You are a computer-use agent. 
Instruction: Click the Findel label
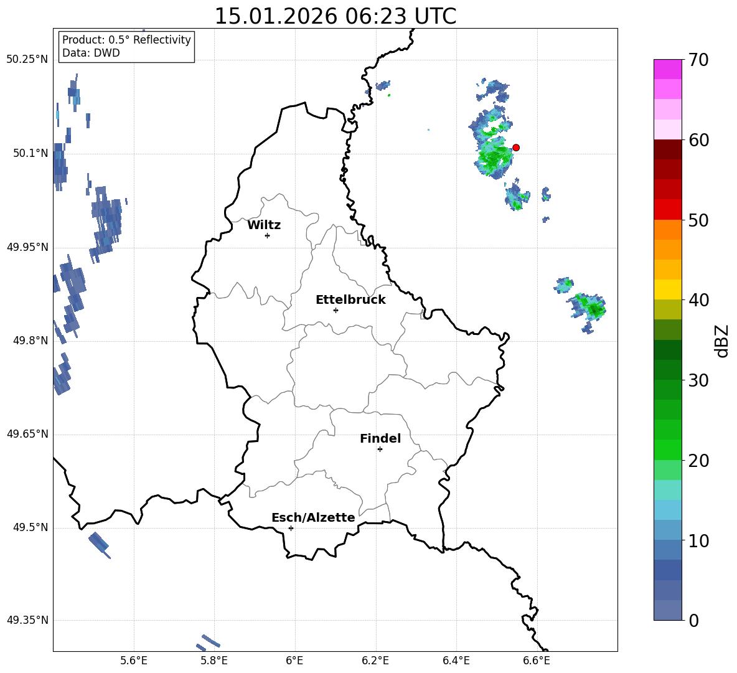pos(380,438)
